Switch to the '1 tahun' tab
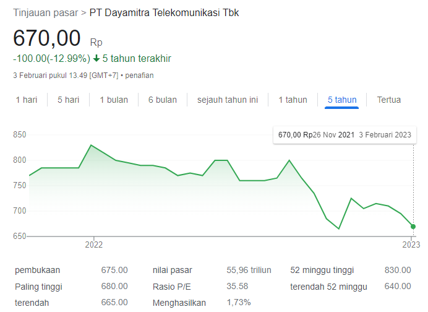This screenshot has width=428, height=312. (293, 100)
